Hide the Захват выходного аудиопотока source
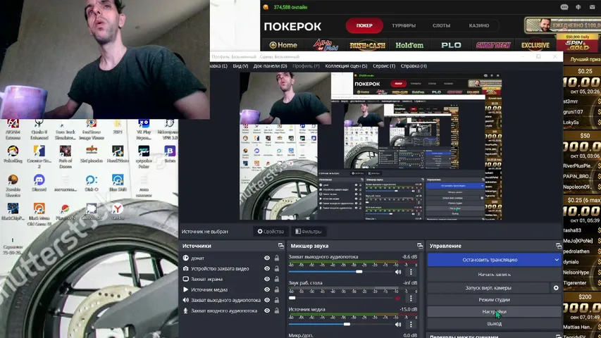The width and height of the screenshot is (601, 338). click(267, 301)
